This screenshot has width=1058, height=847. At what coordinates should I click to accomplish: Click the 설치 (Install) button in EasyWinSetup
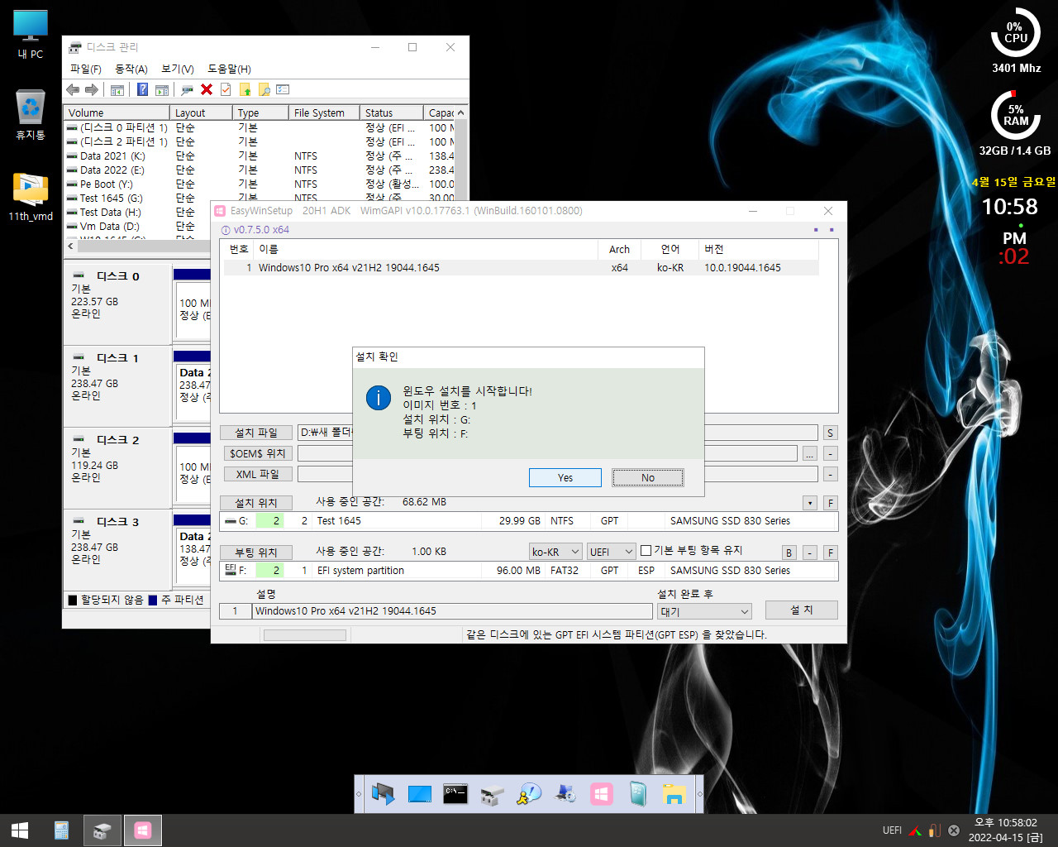coord(802,610)
